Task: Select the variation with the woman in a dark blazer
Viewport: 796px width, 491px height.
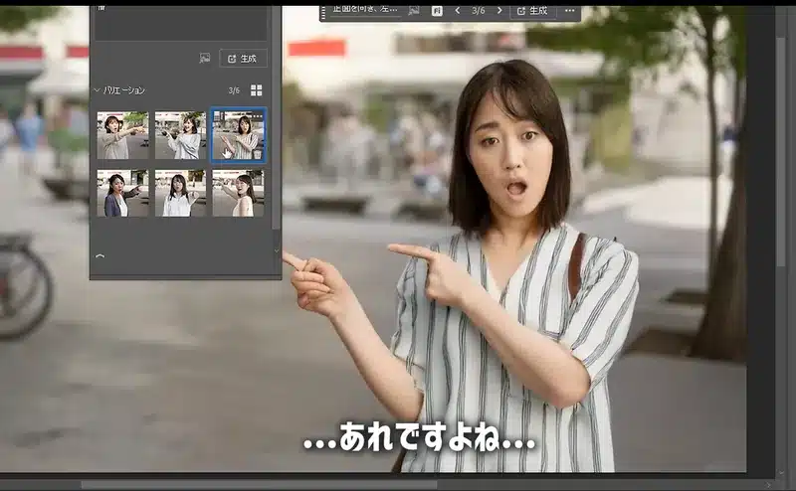Action: coord(122,193)
